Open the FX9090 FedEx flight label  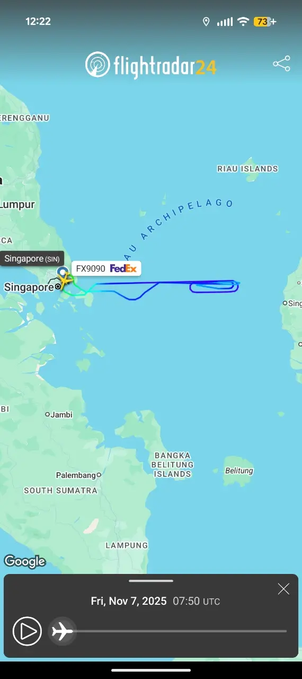(106, 268)
